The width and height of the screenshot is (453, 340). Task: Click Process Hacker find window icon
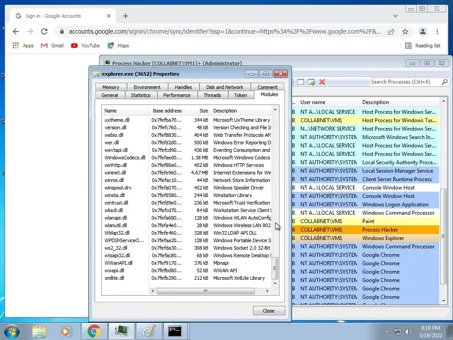(300, 82)
